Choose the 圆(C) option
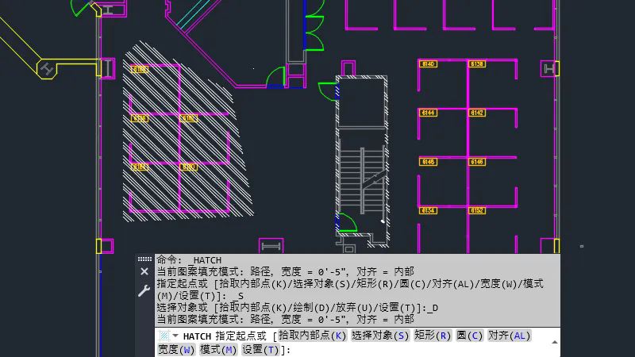Viewport: 635px width, 357px height. click(470, 336)
